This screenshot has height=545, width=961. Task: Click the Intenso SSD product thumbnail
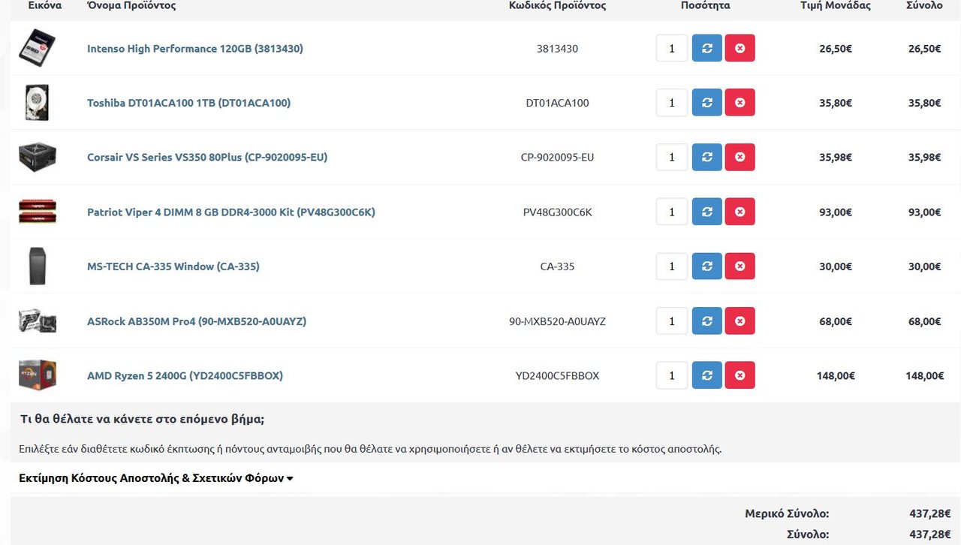pyautogui.click(x=38, y=48)
